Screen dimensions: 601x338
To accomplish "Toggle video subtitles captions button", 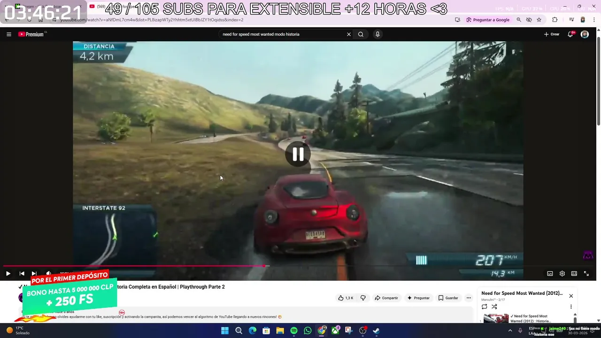I will tap(550, 274).
